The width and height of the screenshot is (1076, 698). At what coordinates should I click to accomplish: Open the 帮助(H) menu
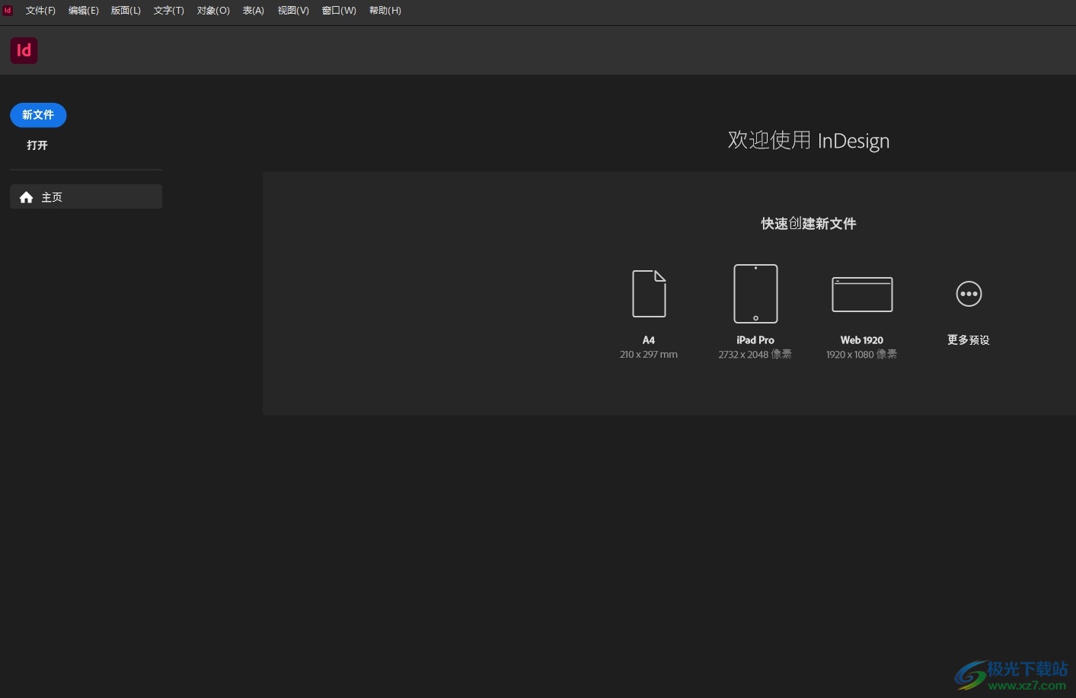tap(385, 11)
